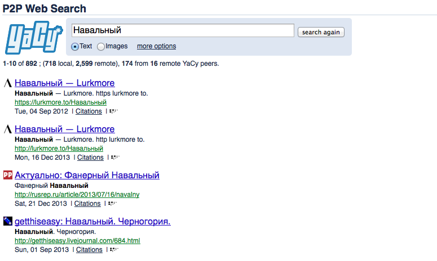Click the YaCy logo
Screen dimensions: 437x261
(x=35, y=38)
